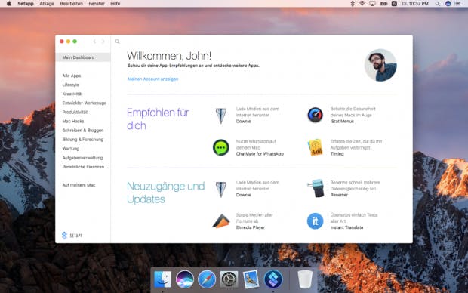This screenshot has width=468, height=293.
Task: Click the Setapp logo in sidebar bottom
Action: pyautogui.click(x=72, y=236)
